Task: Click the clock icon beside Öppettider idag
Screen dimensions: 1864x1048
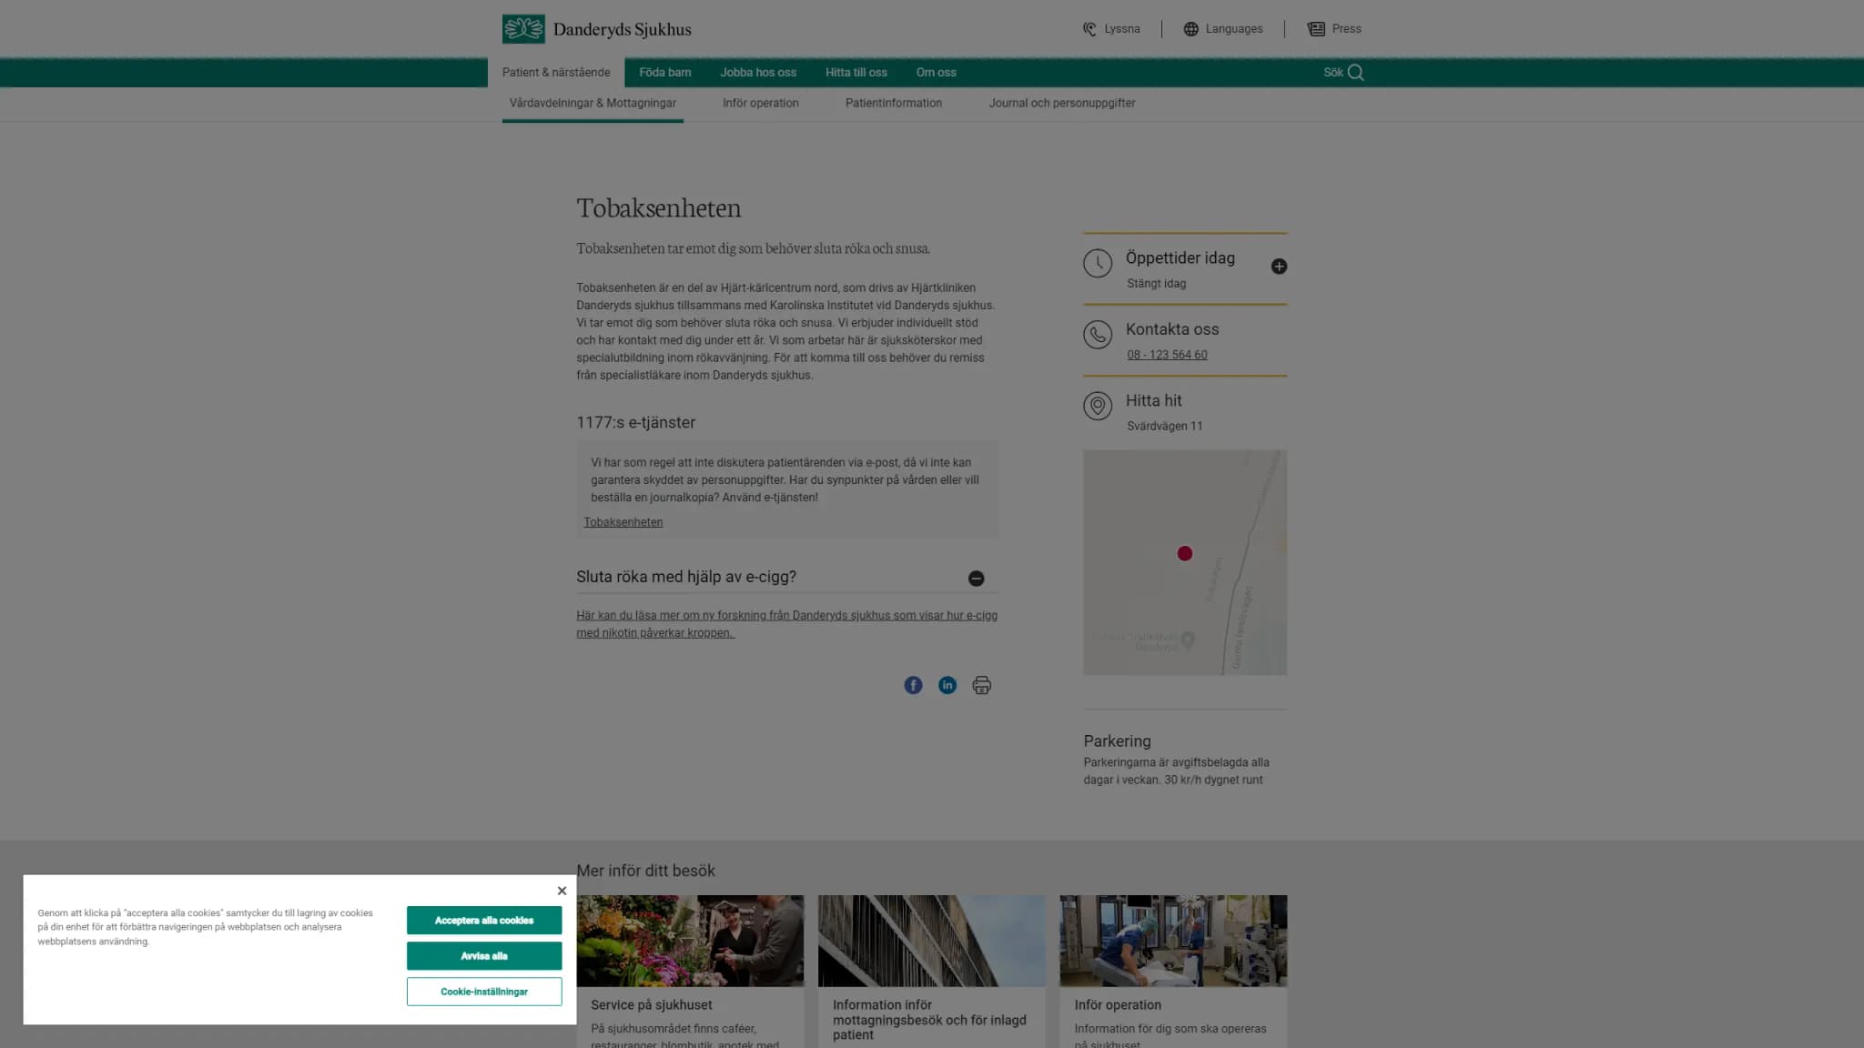Action: point(1098,264)
